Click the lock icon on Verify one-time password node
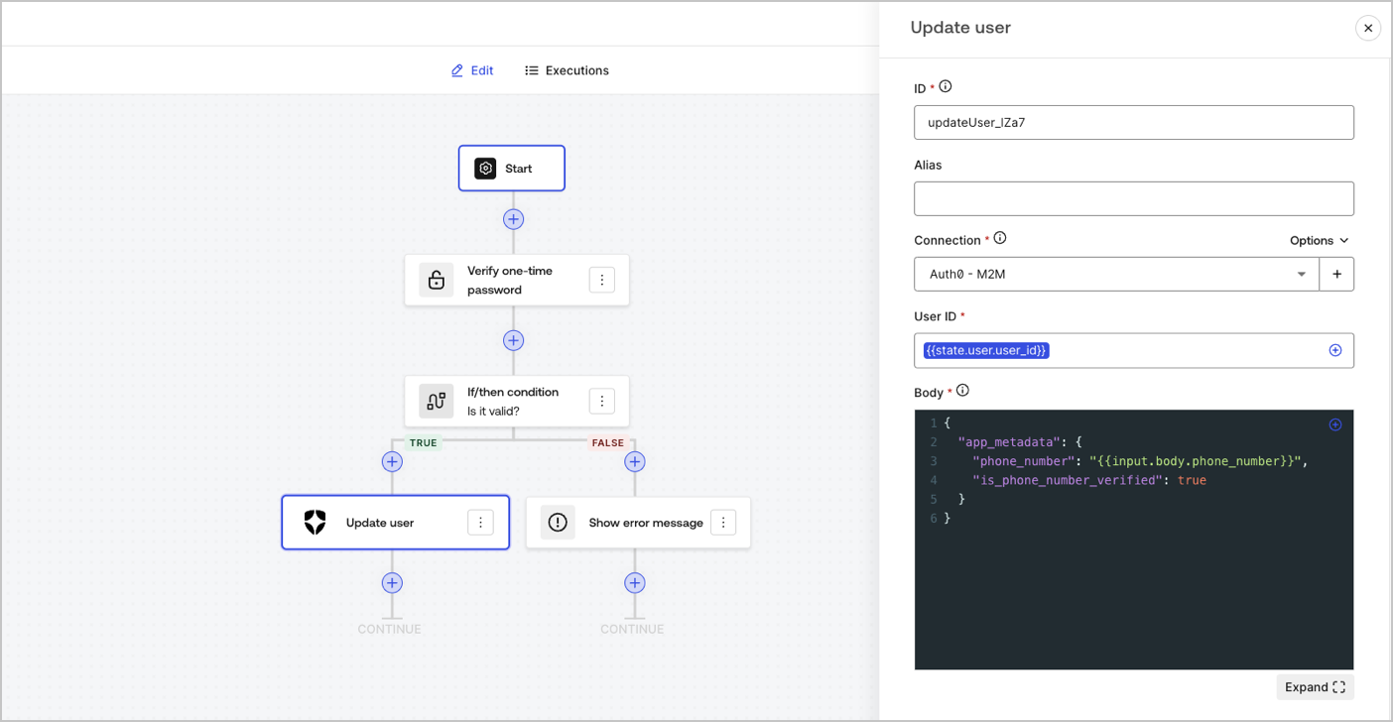Viewport: 1393px width, 722px height. 437,280
